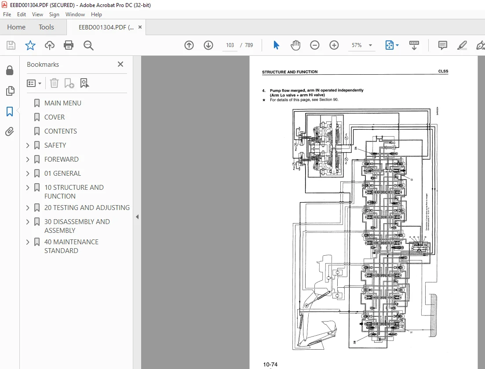485x369 pixels.
Task: Select the EEBD001304.PDF document tab
Action: pyautogui.click(x=106, y=27)
